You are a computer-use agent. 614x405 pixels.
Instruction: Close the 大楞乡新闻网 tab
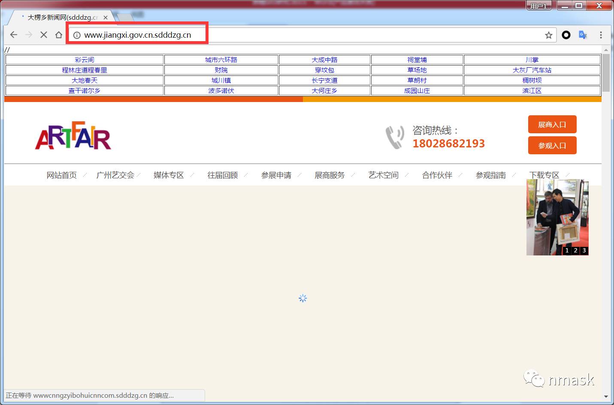click(106, 18)
